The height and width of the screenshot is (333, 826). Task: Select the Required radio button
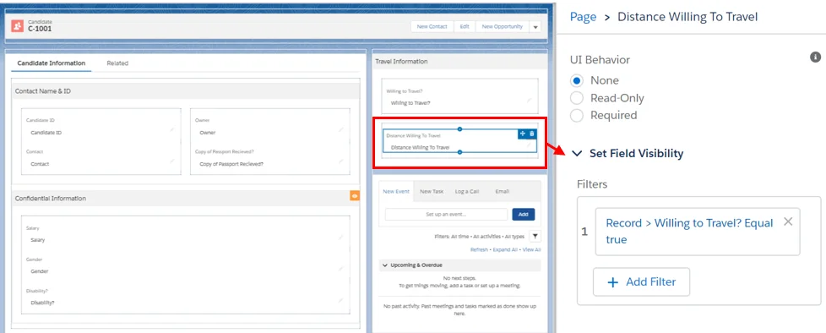click(x=577, y=116)
